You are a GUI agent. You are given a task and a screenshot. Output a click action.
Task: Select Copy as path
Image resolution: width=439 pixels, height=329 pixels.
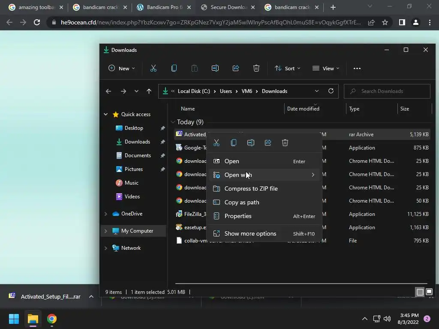coord(265,202)
